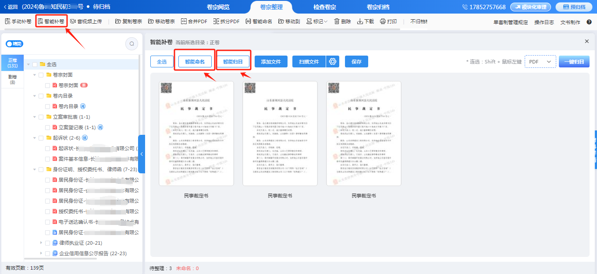
Task: Click the 下载 download icon
Action: point(360,21)
